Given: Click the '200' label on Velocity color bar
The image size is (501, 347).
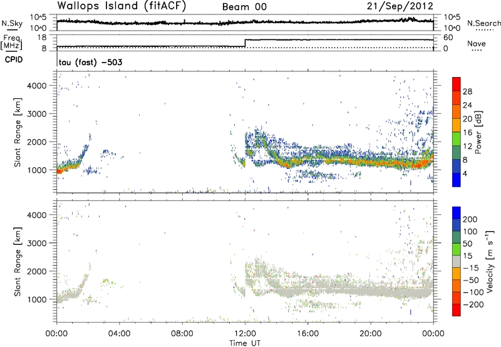Looking at the screenshot, I should [x=470, y=219].
